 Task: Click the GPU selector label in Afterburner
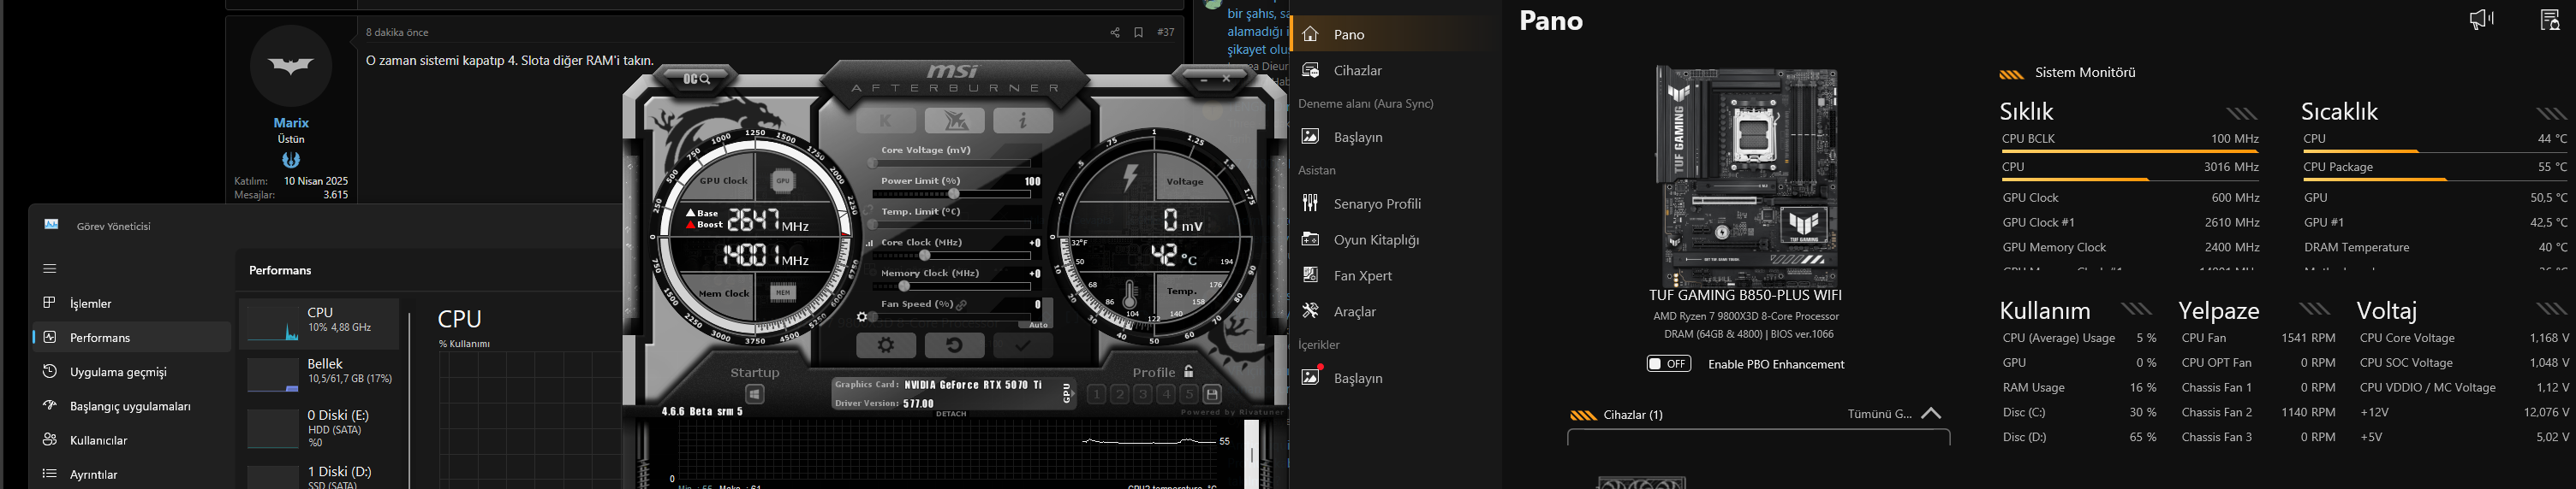coord(1067,394)
